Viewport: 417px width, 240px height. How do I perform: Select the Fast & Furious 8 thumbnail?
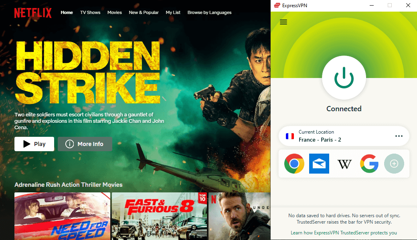tap(159, 216)
